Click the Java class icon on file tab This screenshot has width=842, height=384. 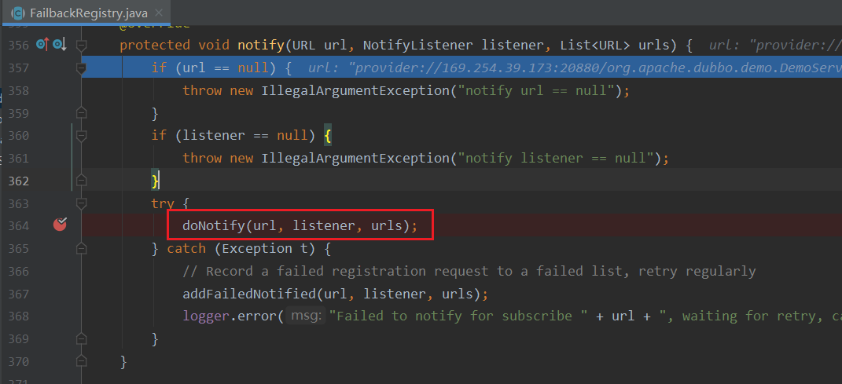17,12
